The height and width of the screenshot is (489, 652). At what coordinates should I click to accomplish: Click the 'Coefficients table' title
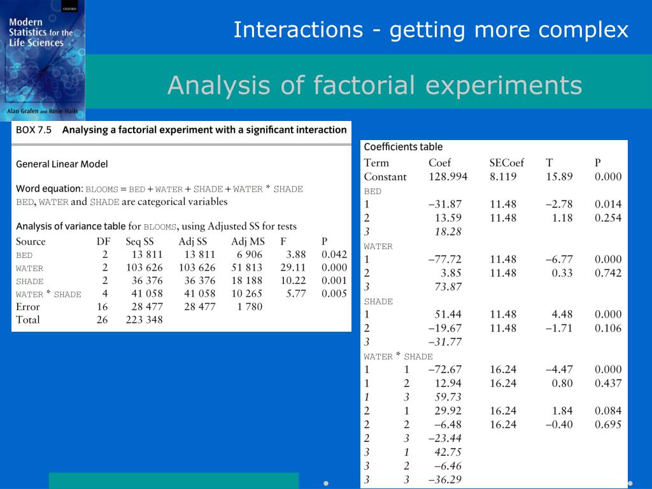point(403,147)
